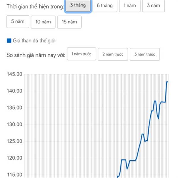Viewport: 178px width, 178px height.
Task: Choose the 3 năm time range
Action: coord(153,6)
